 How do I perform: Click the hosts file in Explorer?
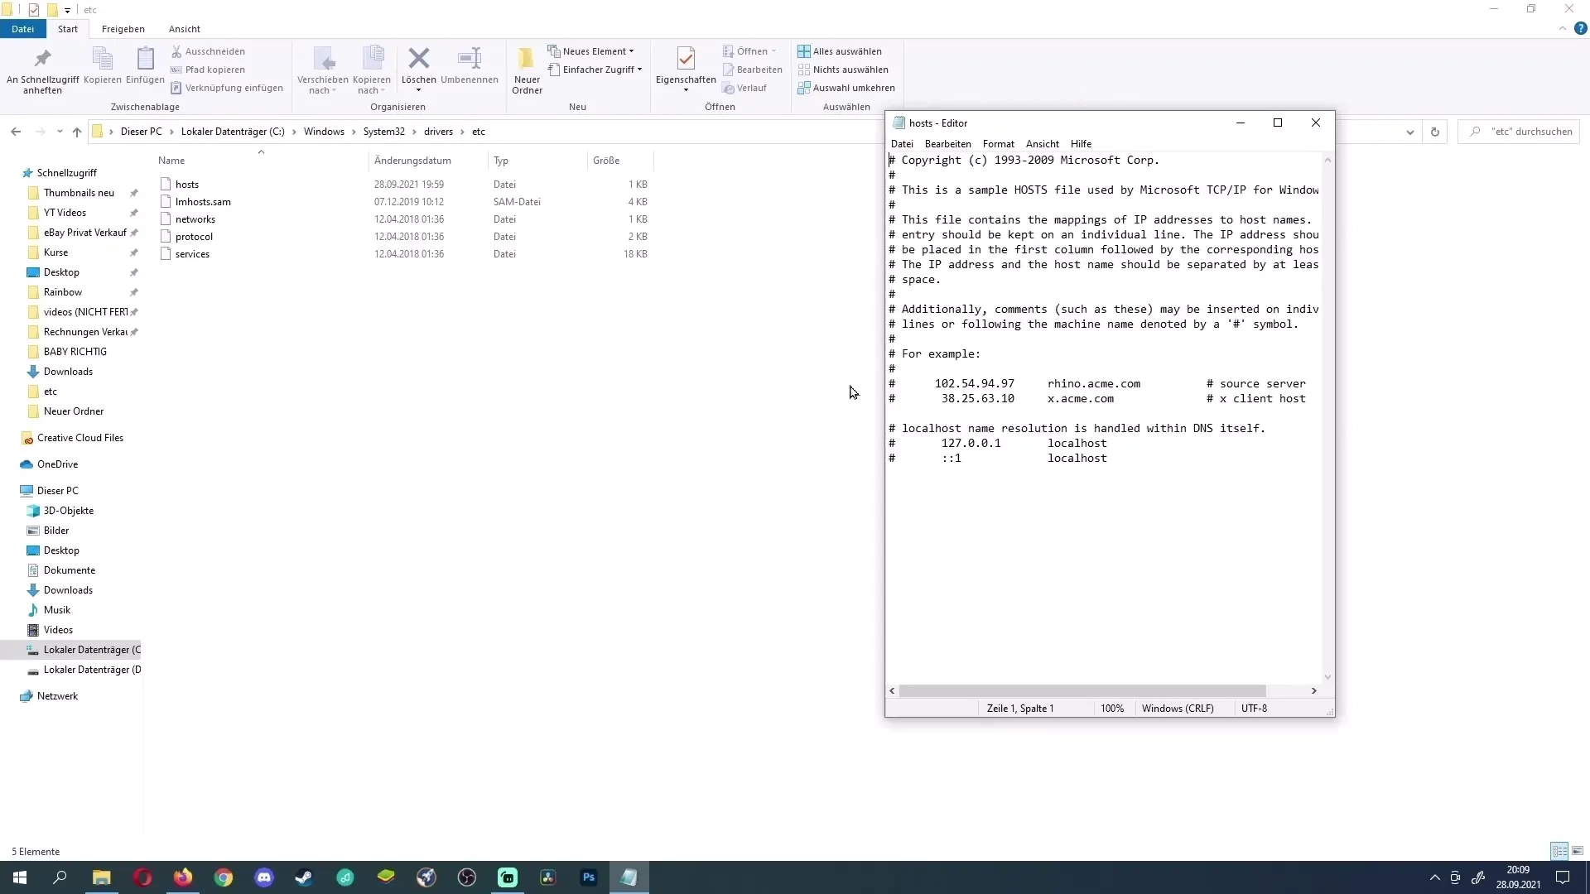pyautogui.click(x=185, y=184)
